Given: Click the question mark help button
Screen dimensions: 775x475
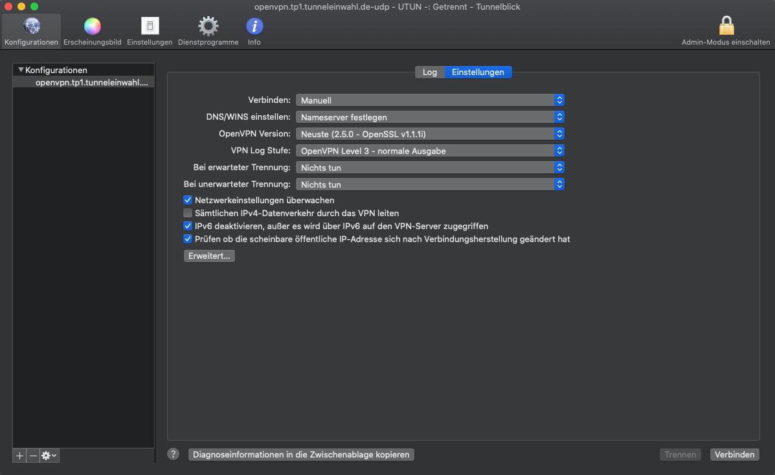Looking at the screenshot, I should click(x=173, y=454).
